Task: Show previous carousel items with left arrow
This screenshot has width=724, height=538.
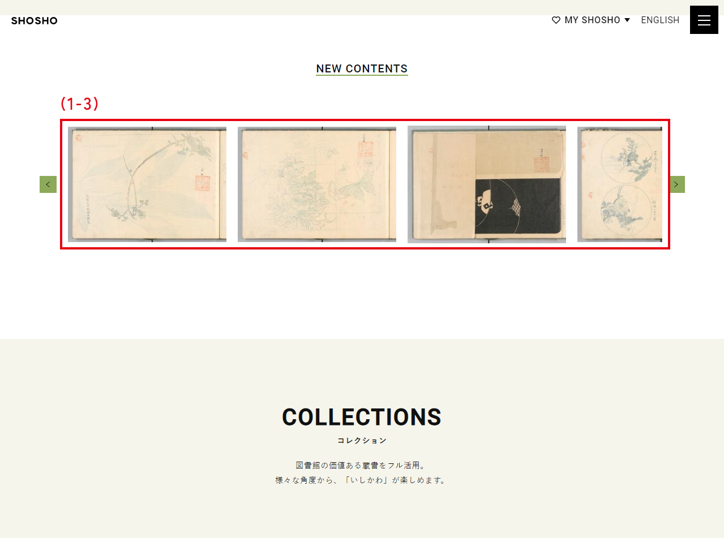Action: click(48, 184)
